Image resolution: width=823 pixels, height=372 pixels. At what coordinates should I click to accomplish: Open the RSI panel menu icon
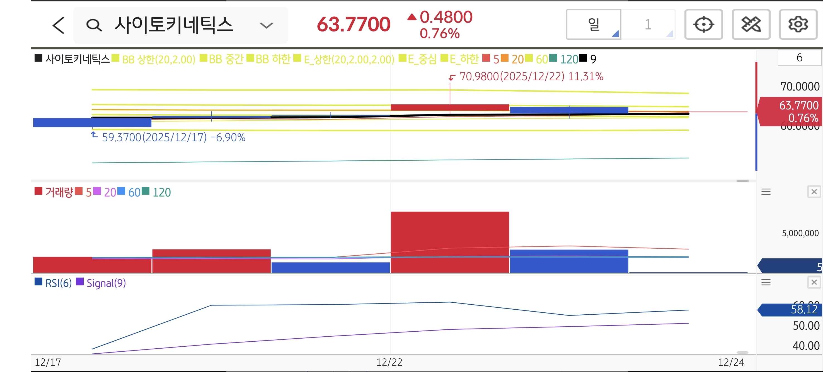pyautogui.click(x=766, y=282)
